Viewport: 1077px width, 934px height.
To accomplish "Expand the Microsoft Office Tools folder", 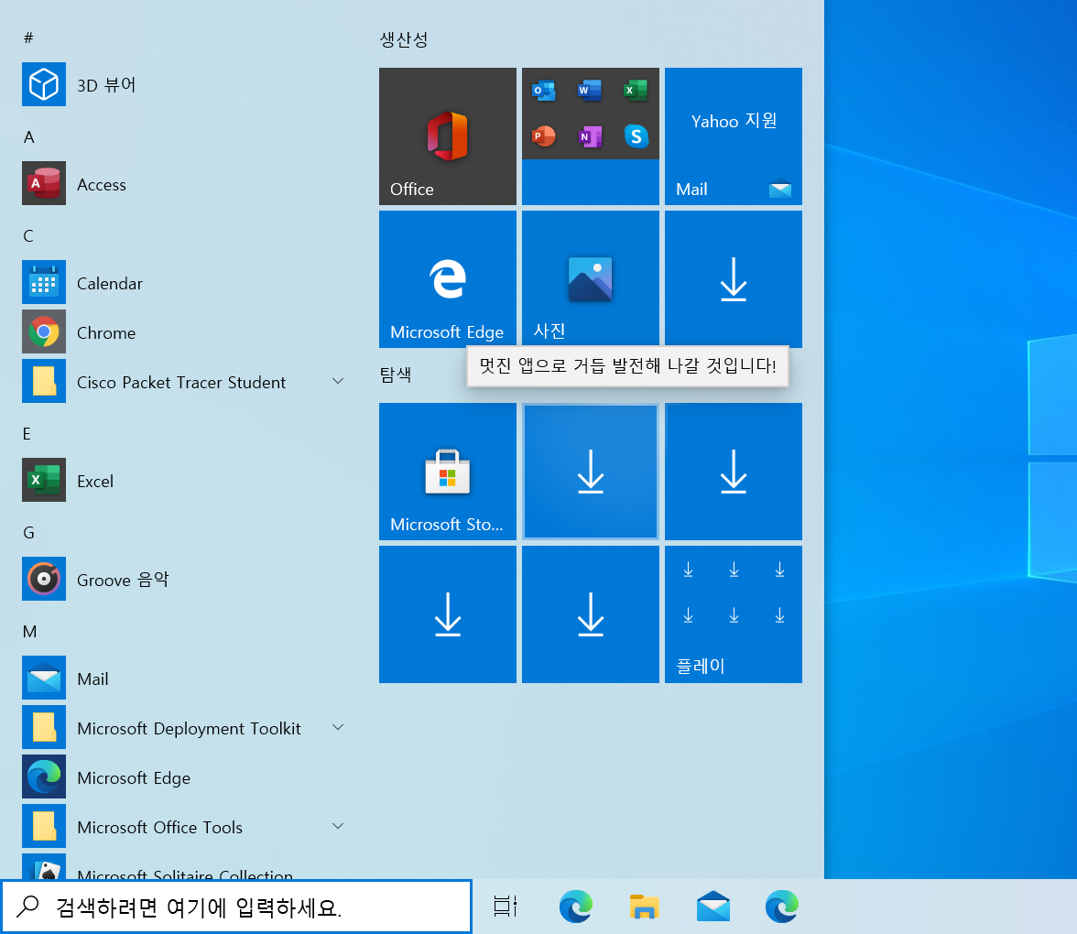I will pyautogui.click(x=338, y=826).
